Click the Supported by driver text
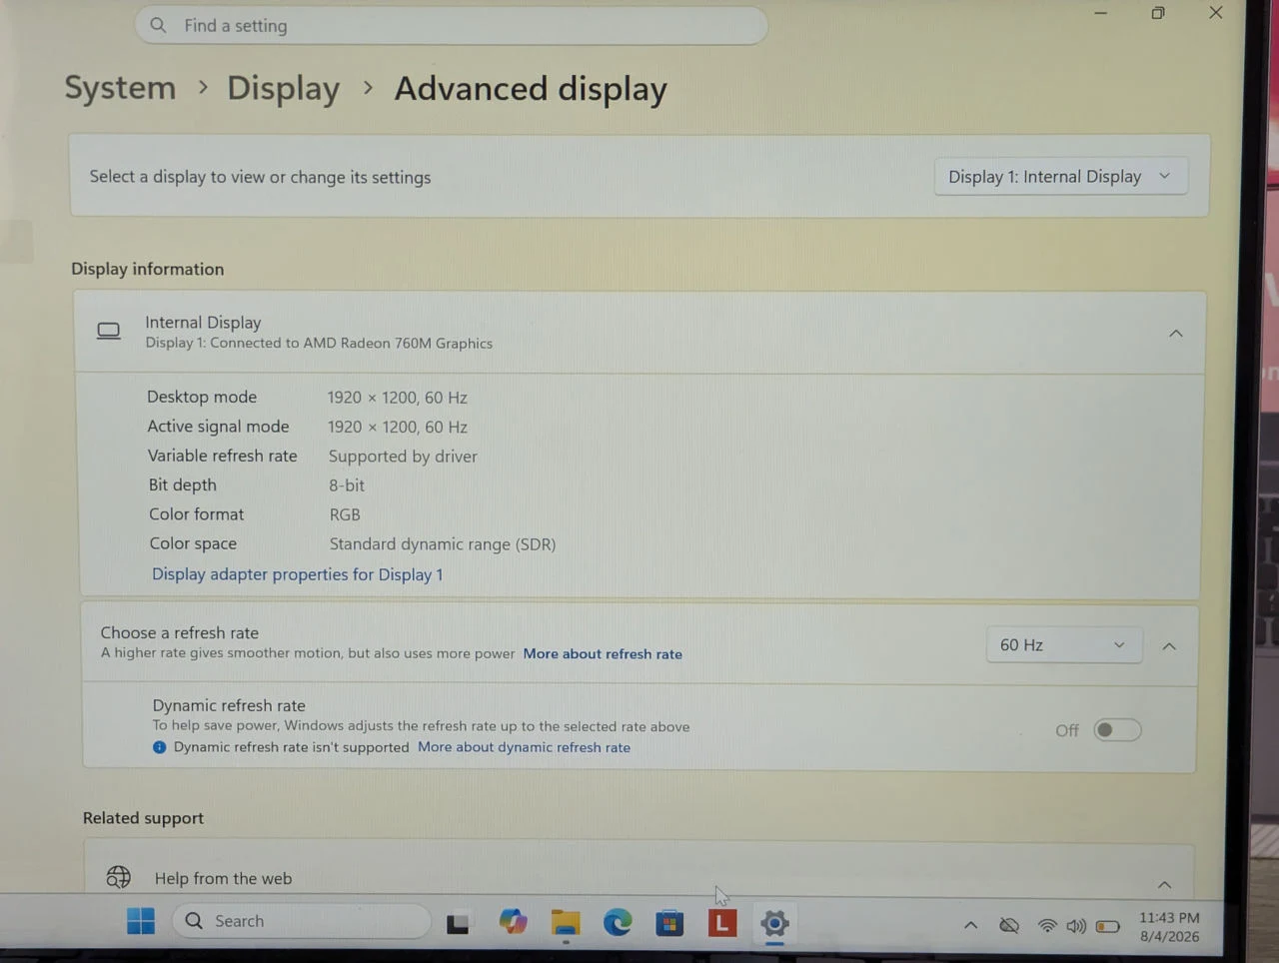This screenshot has height=963, width=1279. pyautogui.click(x=403, y=457)
